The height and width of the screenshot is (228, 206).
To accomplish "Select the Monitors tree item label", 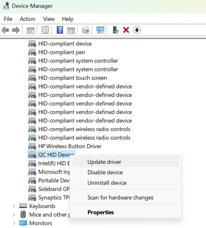I will (x=41, y=223).
